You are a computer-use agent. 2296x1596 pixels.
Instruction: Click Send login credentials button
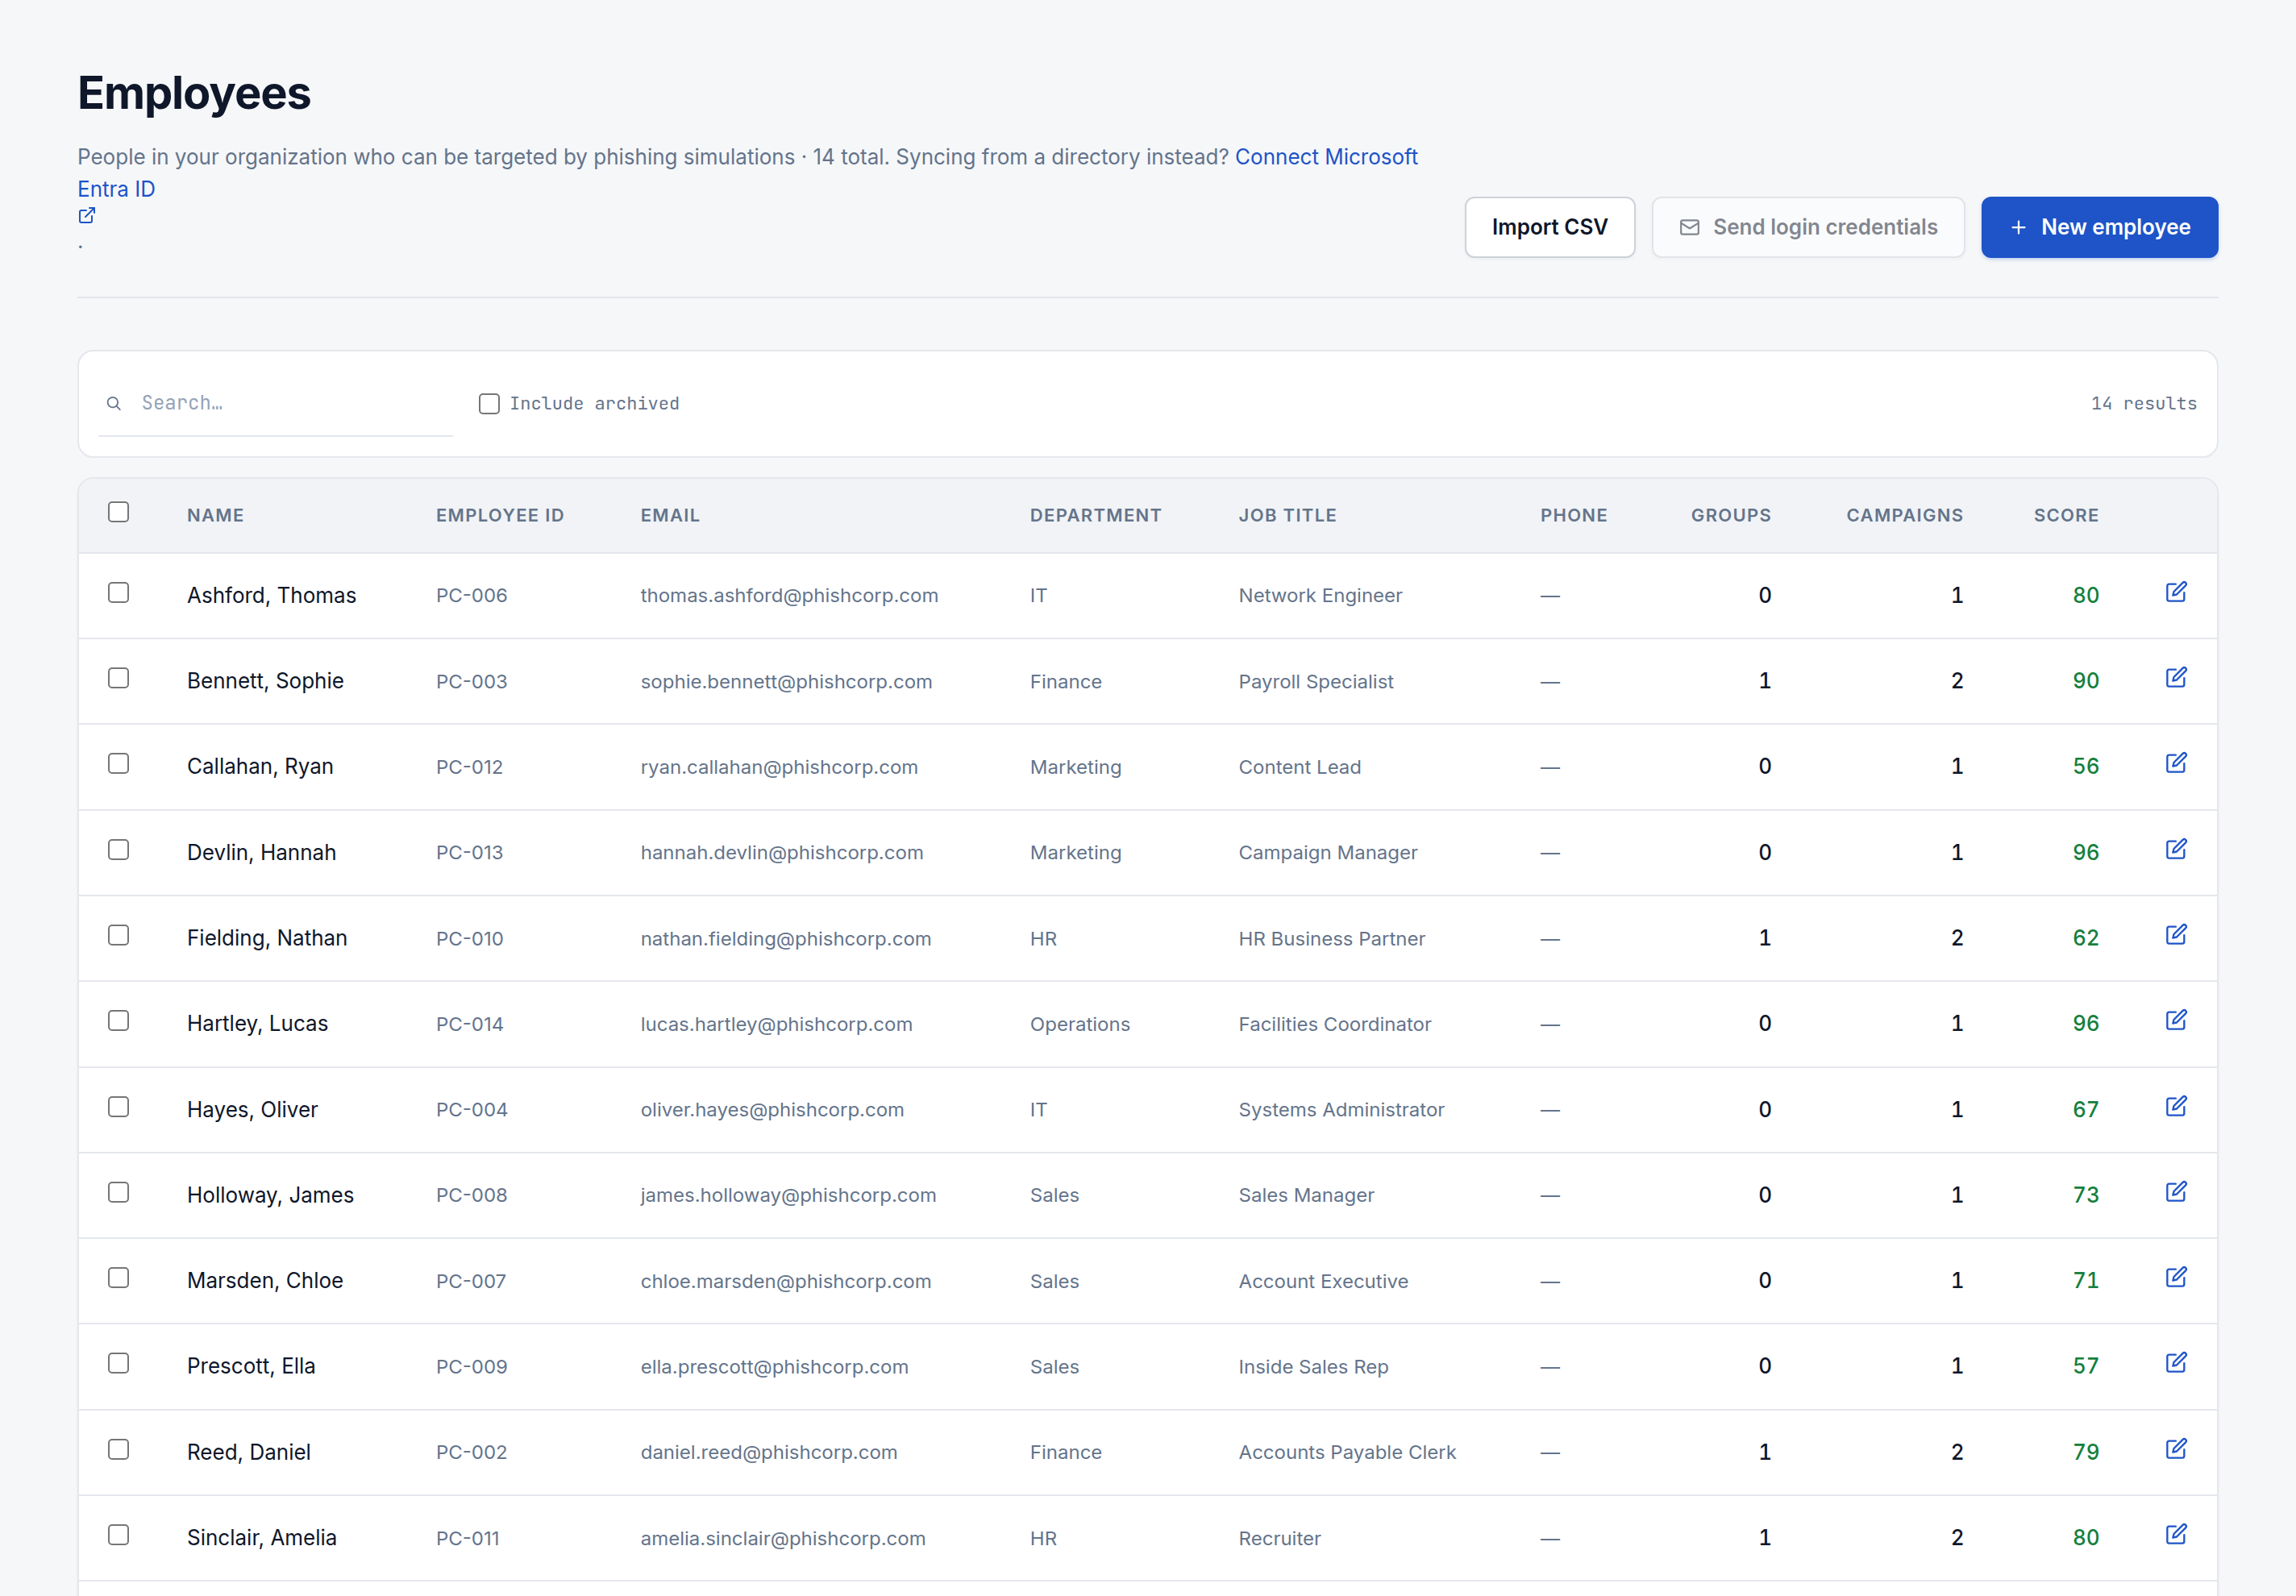click(x=1807, y=227)
